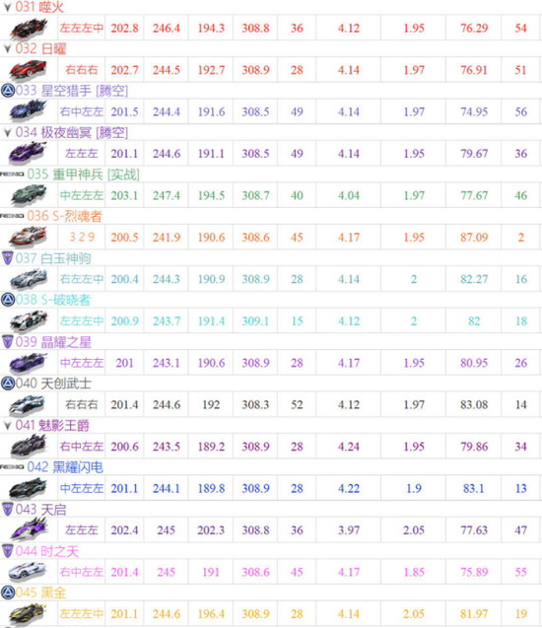Click the shield badge beside 043 天启

(x=8, y=510)
